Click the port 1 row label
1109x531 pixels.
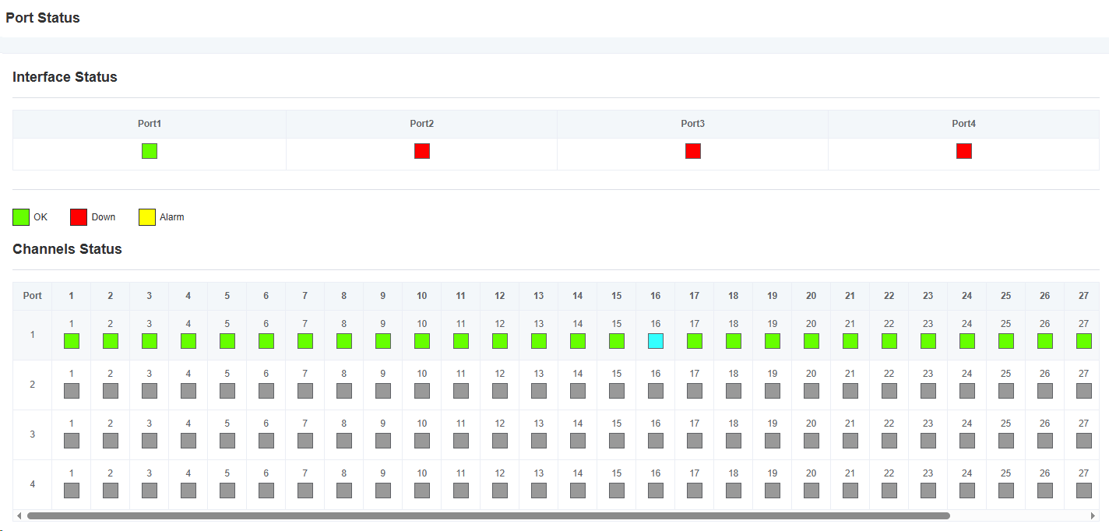click(33, 335)
